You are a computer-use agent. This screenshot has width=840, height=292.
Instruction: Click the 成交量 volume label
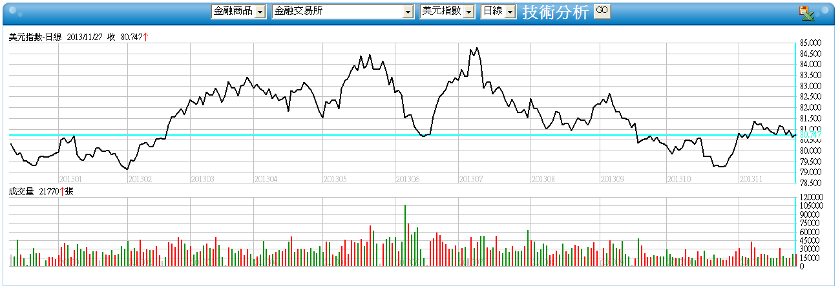point(22,191)
